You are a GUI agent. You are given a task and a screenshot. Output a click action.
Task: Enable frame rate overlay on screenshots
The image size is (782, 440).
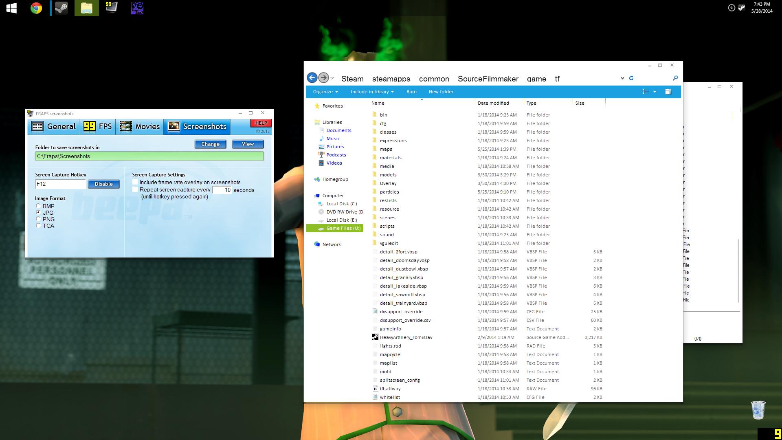pyautogui.click(x=135, y=182)
